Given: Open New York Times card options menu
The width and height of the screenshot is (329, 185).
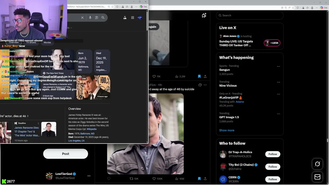Looking at the screenshot, I should 71,73.
